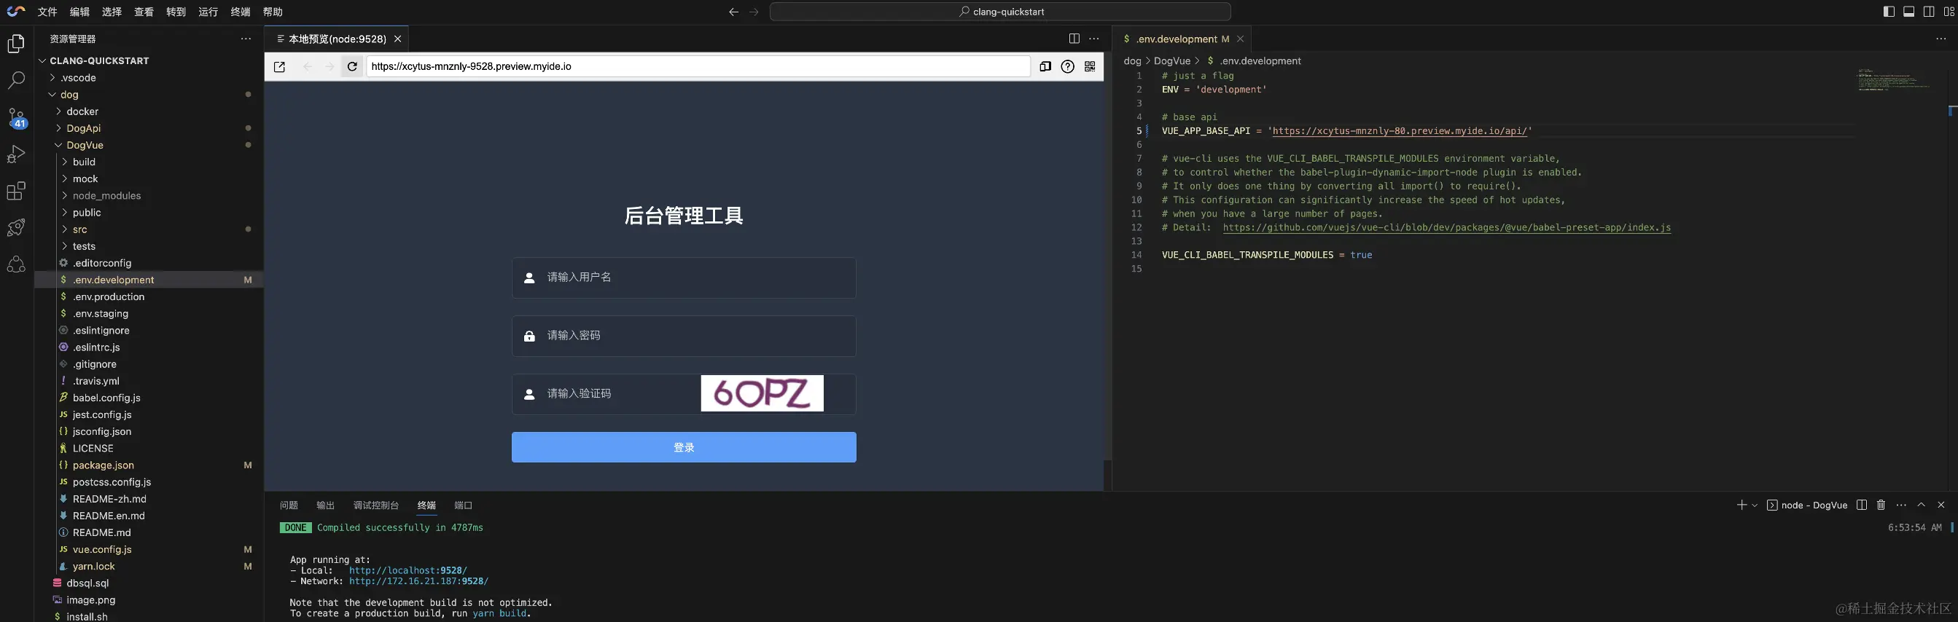Open the 终端 menu
The image size is (1958, 622).
pos(240,12)
